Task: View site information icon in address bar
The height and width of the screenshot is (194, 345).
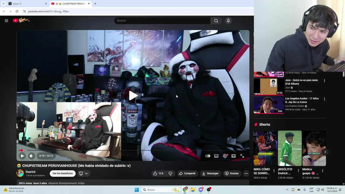Action: [25, 11]
